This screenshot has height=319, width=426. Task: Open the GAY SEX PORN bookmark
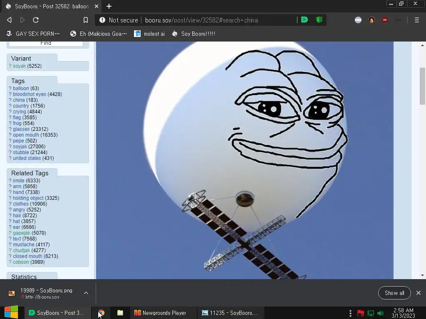[32, 34]
